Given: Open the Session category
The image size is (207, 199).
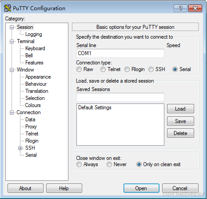Looking at the screenshot, I should tap(25, 27).
